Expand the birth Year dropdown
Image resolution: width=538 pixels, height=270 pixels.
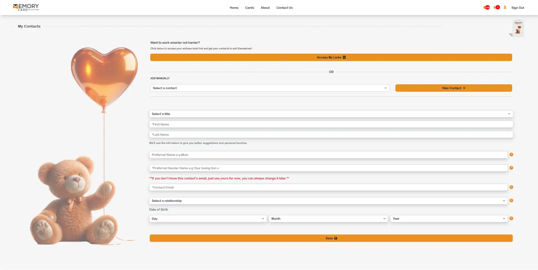(449, 219)
